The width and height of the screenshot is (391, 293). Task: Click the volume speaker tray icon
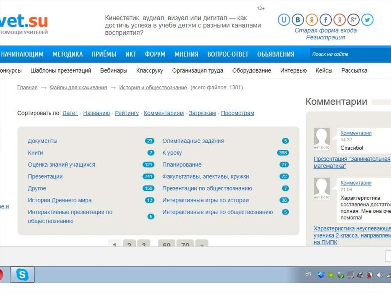coord(380,275)
